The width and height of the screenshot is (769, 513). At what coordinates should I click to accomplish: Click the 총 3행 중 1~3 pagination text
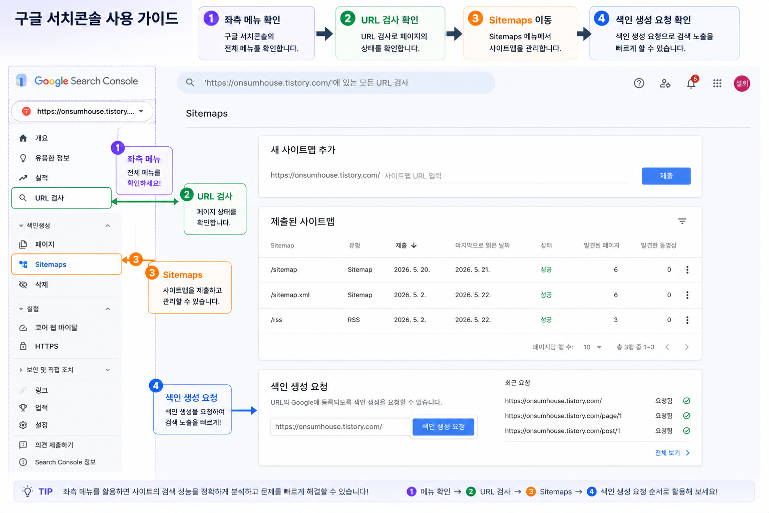click(x=635, y=347)
